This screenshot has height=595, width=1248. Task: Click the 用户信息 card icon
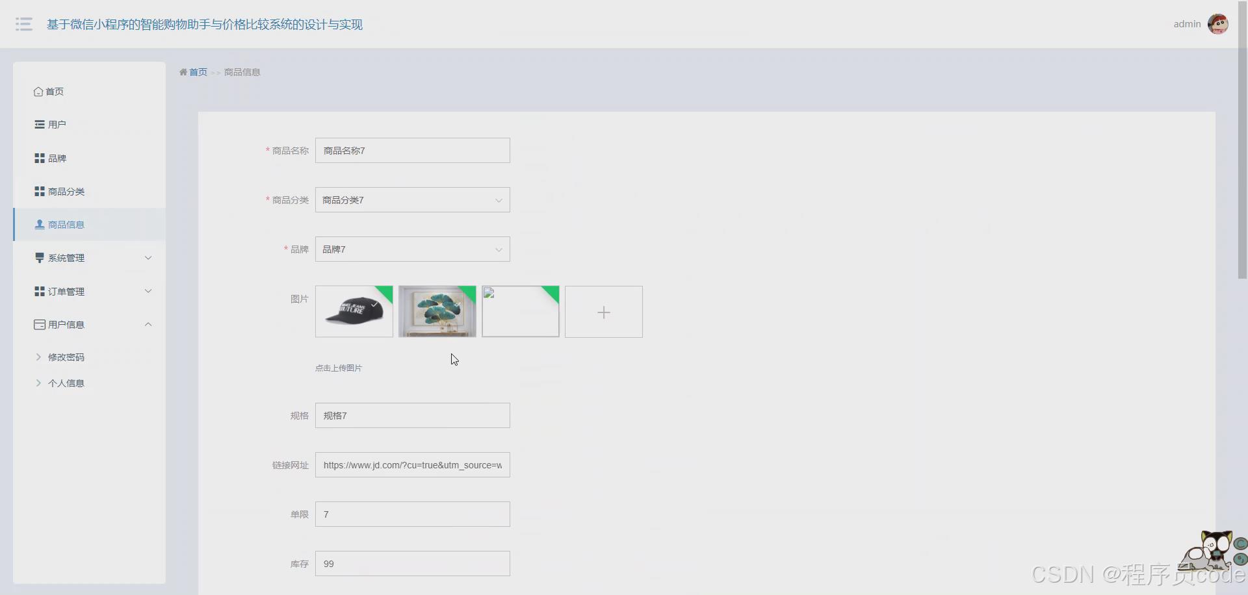(x=40, y=325)
